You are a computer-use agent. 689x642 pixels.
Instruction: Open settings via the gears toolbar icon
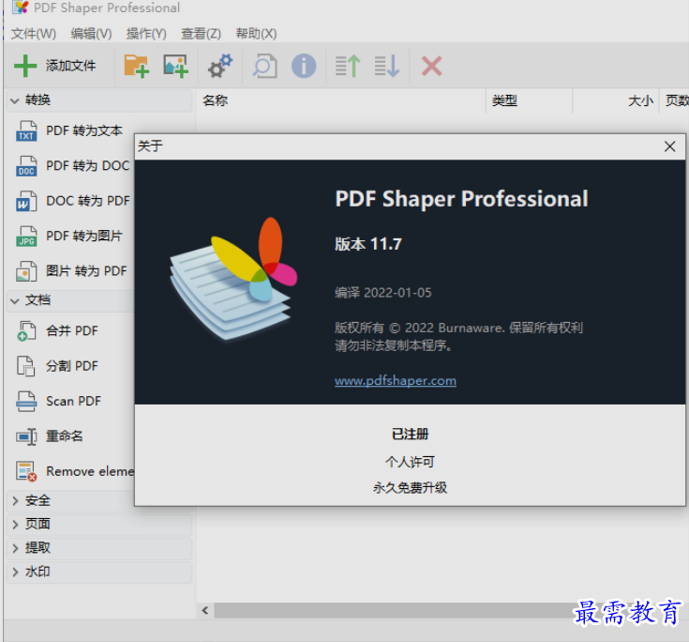coord(220,66)
